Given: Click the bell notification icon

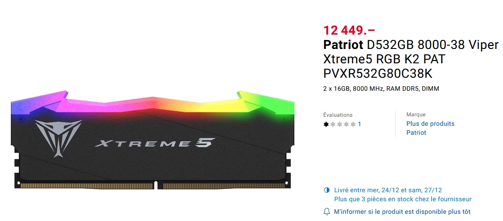Looking at the screenshot, I should point(326,212).
